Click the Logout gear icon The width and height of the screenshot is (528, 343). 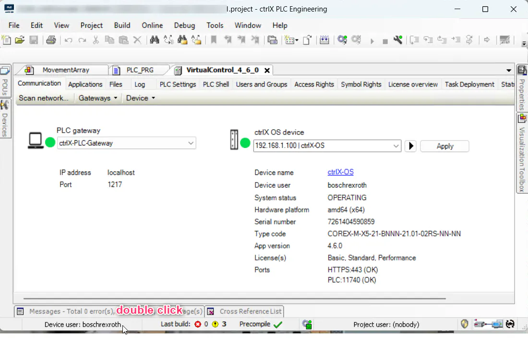[356, 40]
